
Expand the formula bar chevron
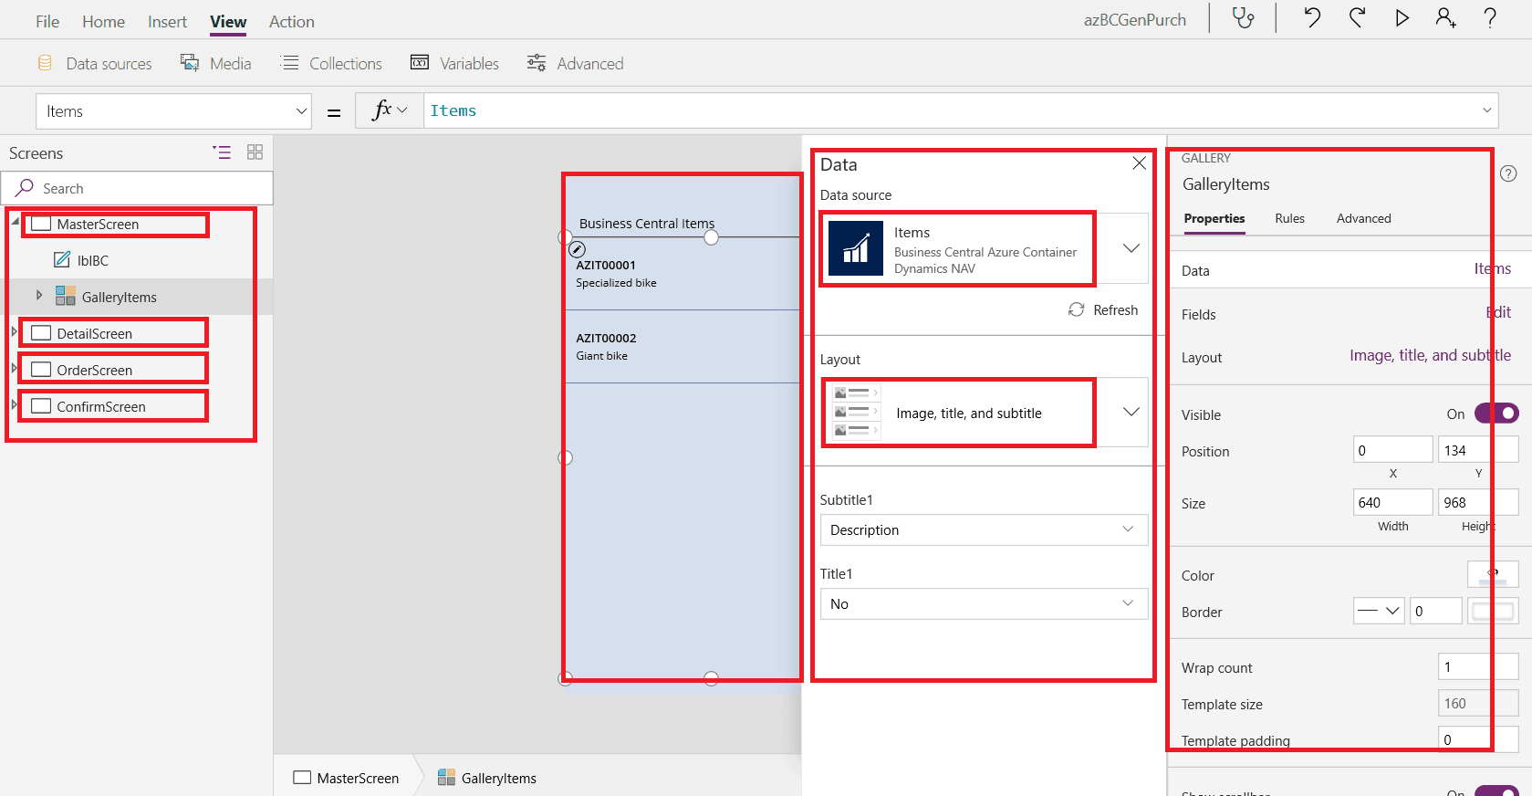tap(1487, 110)
